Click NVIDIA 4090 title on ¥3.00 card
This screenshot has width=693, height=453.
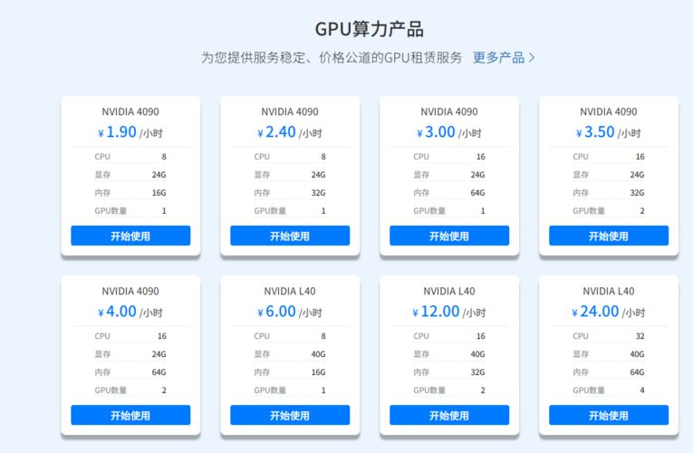point(449,111)
